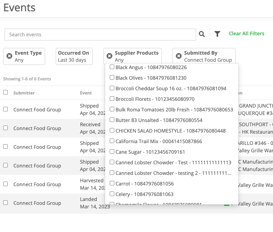Remove the Event Type filter with its X icon
The height and width of the screenshot is (232, 273).
tap(10, 56)
